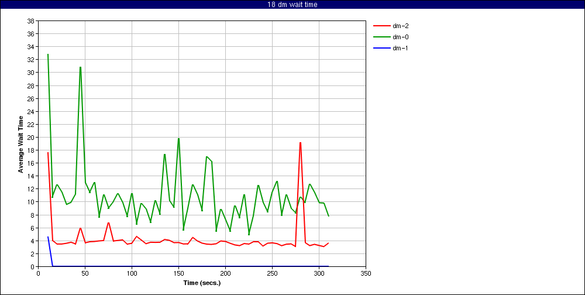The image size is (585, 295).
Task: Click the 150 tick on x-axis
Action: point(178,273)
